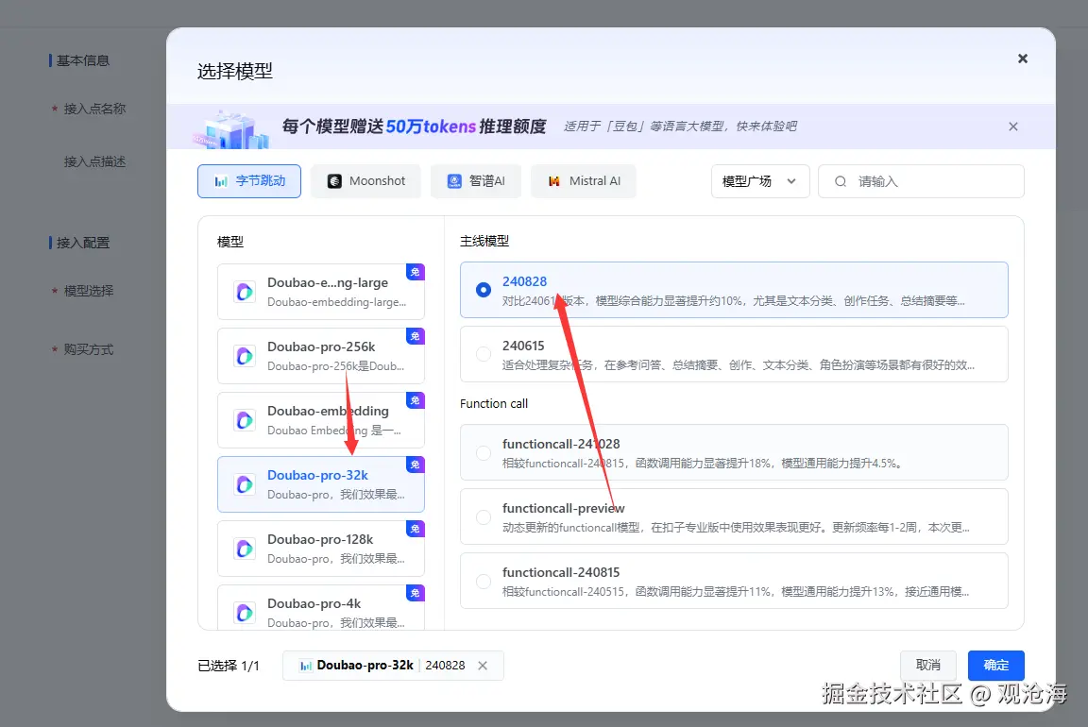Click the Doubao-pro-128k model logo icon
1088x727 pixels.
[245, 549]
